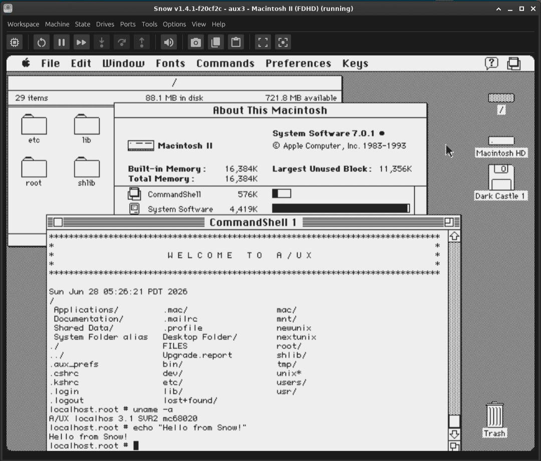This screenshot has width=541, height=461.
Task: Open the Help menu in Snow
Action: (218, 24)
